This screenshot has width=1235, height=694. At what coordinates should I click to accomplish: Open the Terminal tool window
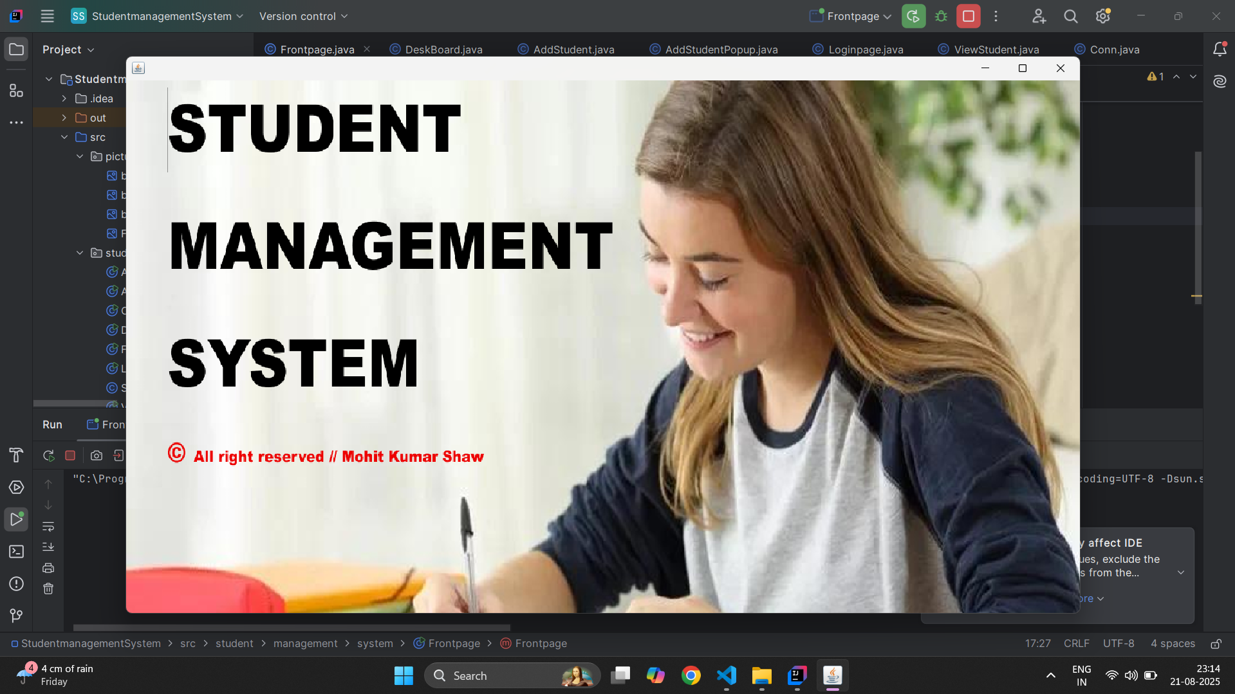coord(16,551)
